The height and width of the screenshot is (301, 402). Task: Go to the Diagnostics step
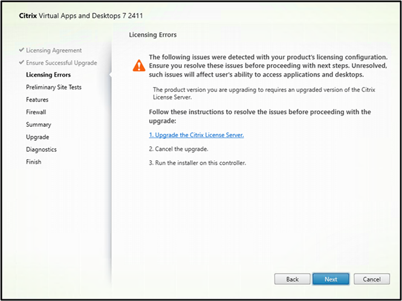tap(41, 149)
